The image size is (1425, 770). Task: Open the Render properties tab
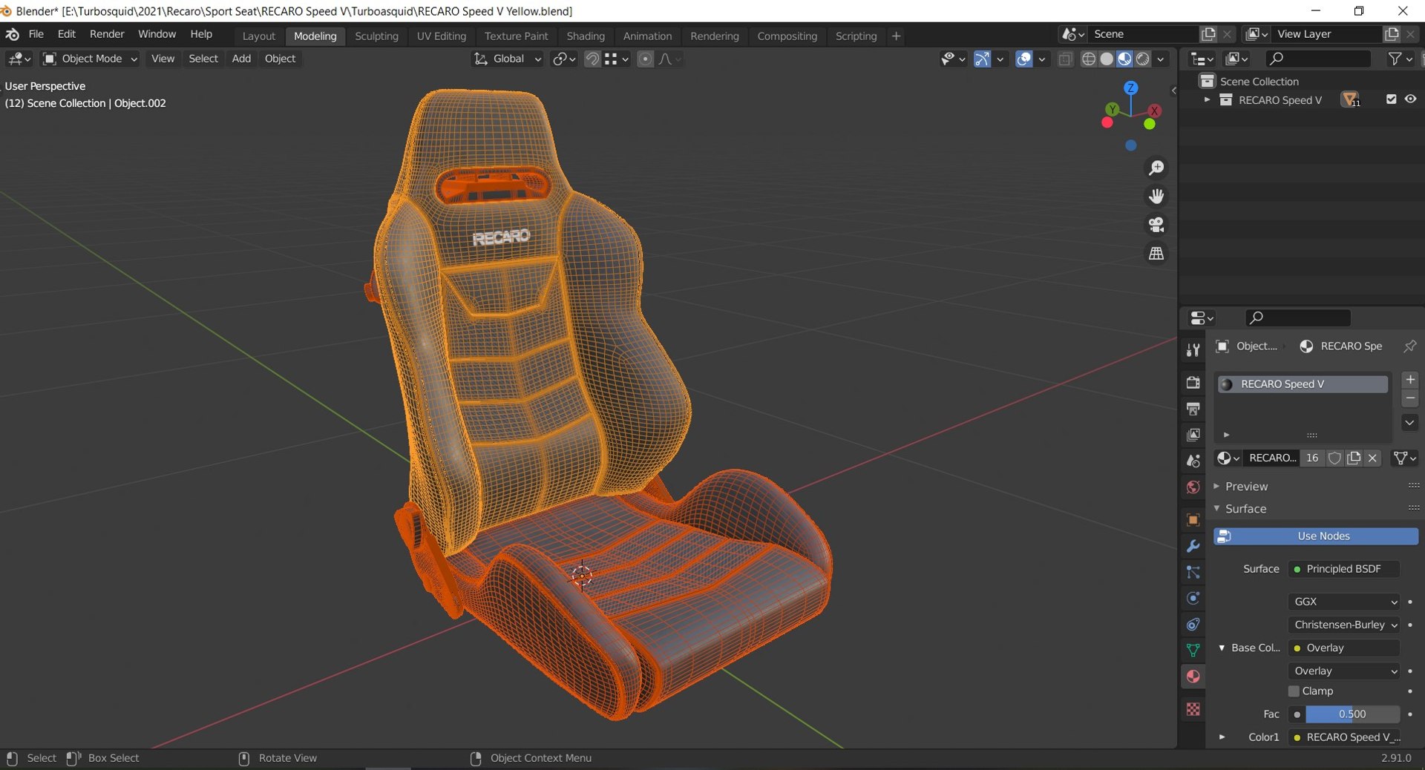point(1193,383)
